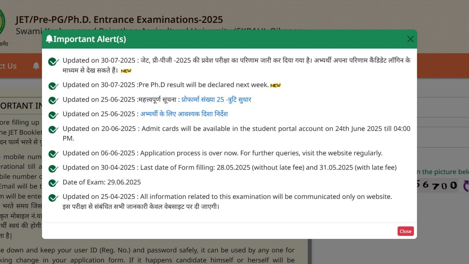Click the checkmark icon beside Admit cards alert

click(x=53, y=129)
